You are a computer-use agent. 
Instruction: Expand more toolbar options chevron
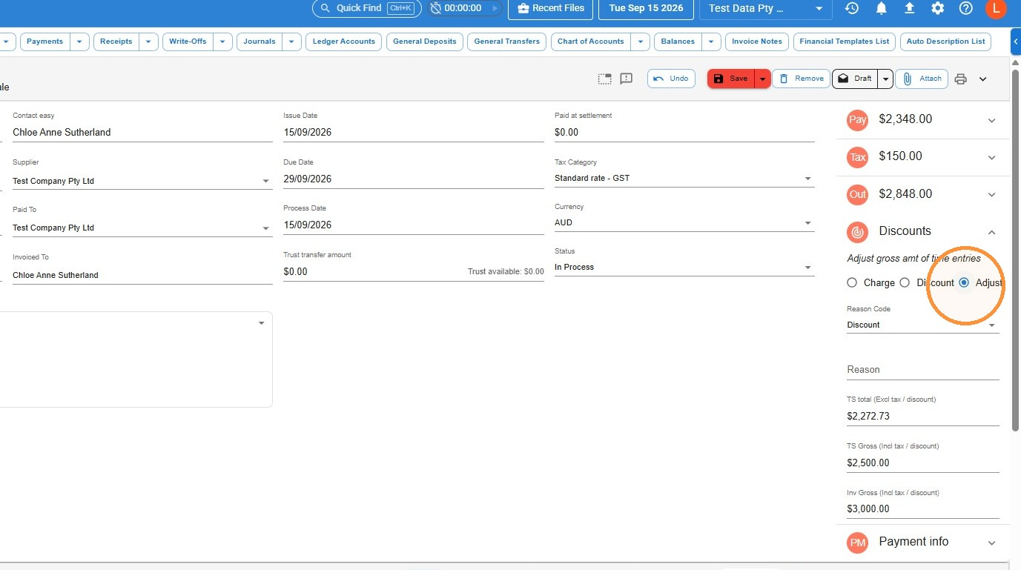point(983,79)
